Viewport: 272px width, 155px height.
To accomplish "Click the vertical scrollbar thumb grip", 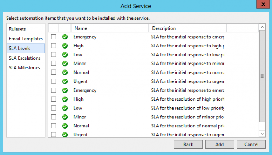I will (x=262, y=76).
